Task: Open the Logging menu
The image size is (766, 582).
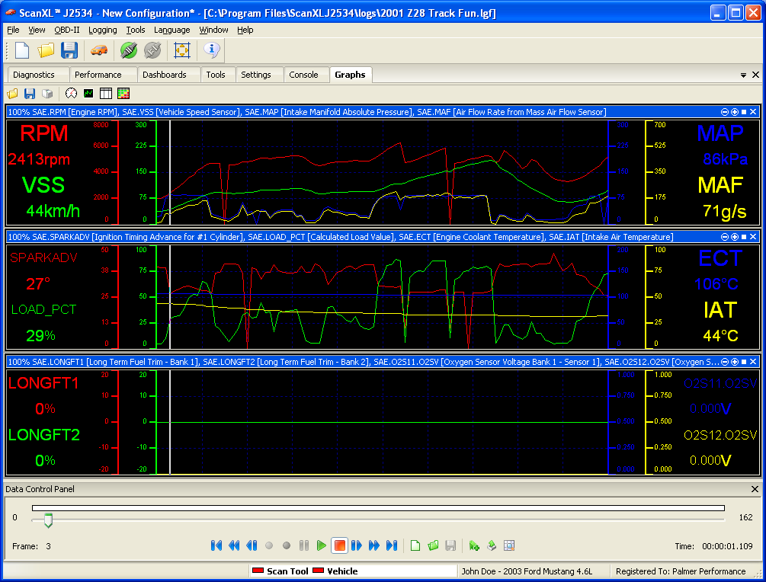Action: pos(102,30)
